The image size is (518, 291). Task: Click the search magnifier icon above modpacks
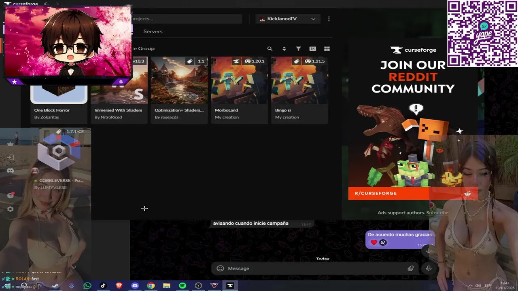pyautogui.click(x=270, y=48)
